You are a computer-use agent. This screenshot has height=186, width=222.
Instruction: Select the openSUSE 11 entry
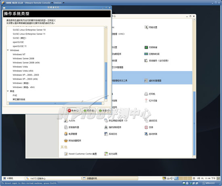pos(19,46)
